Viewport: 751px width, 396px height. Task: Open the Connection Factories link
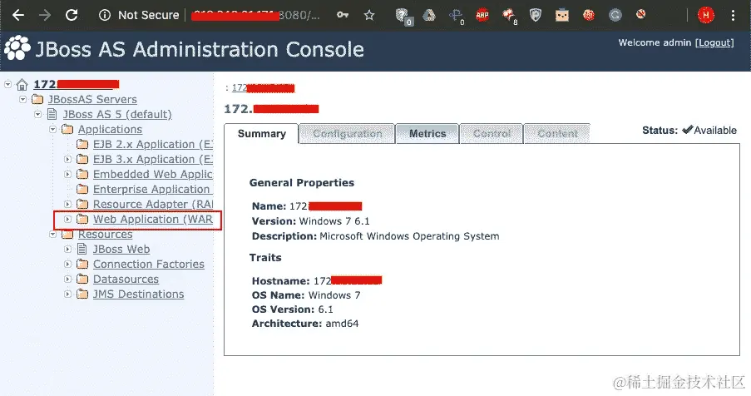click(149, 264)
